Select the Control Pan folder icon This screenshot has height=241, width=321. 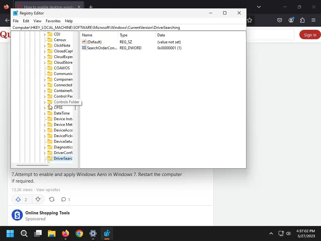(x=50, y=96)
